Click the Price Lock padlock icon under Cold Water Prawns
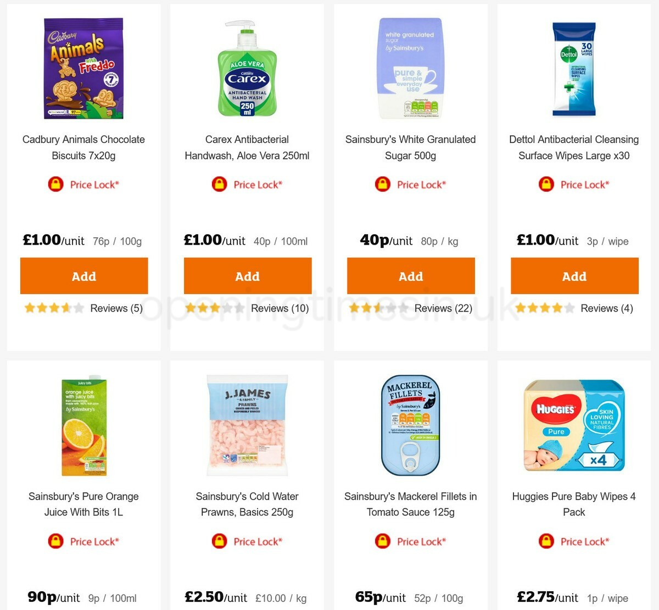 click(x=219, y=541)
